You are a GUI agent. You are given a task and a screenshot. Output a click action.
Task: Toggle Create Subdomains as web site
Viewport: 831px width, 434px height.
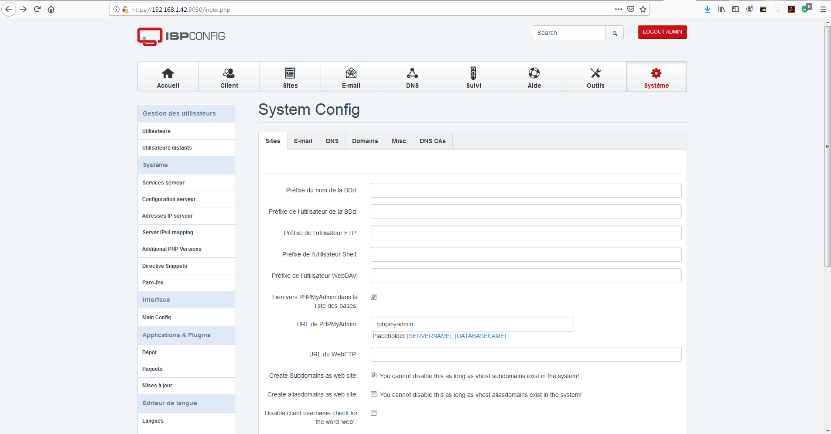click(373, 375)
